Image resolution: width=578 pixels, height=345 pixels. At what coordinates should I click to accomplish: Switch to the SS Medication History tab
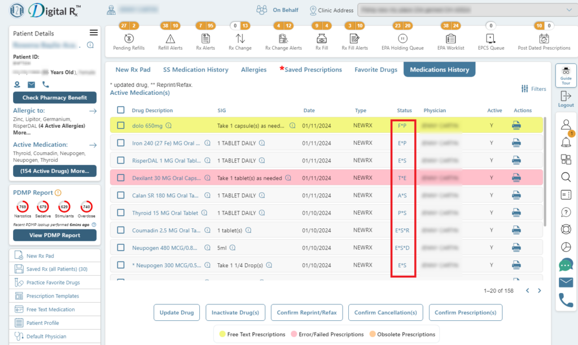tap(196, 69)
